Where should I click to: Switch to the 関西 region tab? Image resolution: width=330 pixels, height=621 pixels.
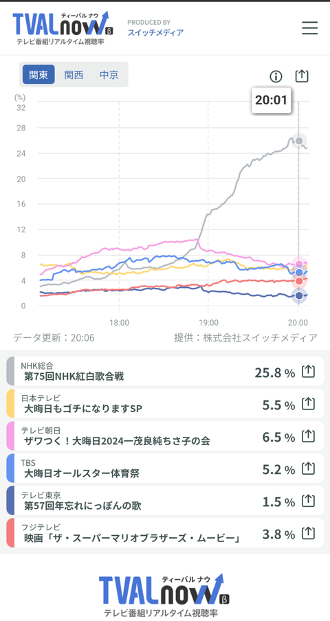(x=74, y=75)
